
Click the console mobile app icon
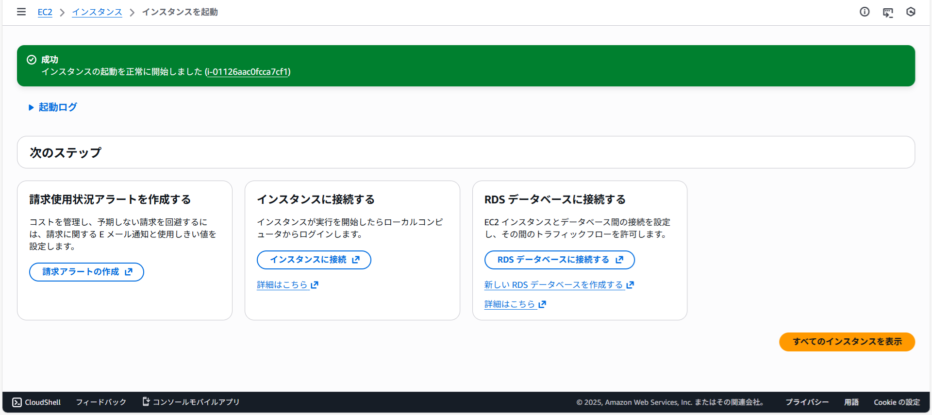coord(146,401)
